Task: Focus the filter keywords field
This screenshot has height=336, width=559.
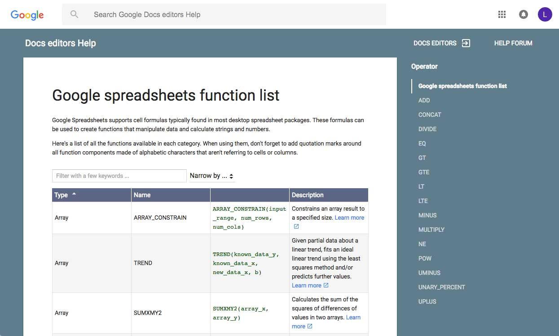Action: 119,176
